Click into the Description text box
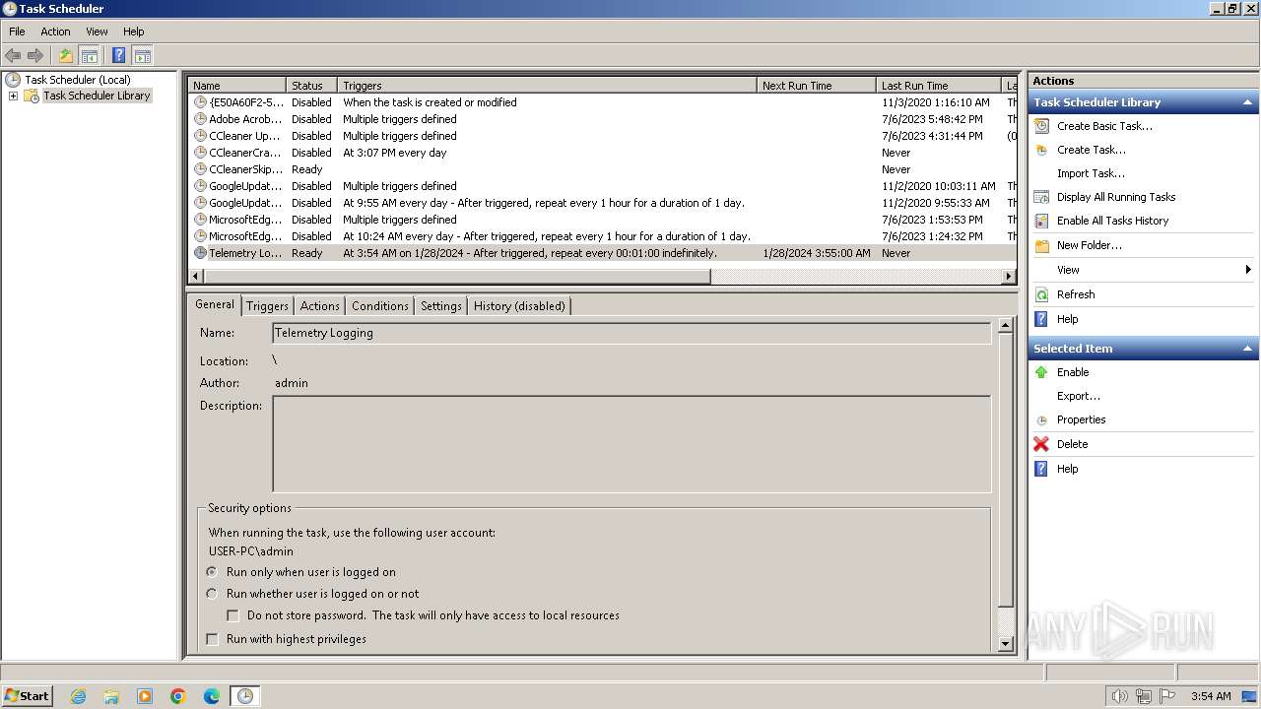 [631, 444]
